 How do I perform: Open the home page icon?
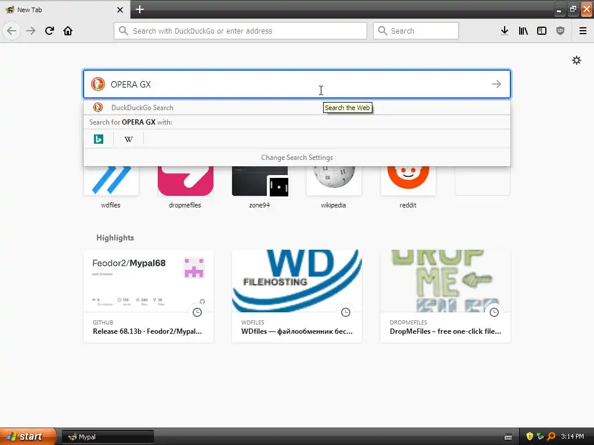point(68,31)
